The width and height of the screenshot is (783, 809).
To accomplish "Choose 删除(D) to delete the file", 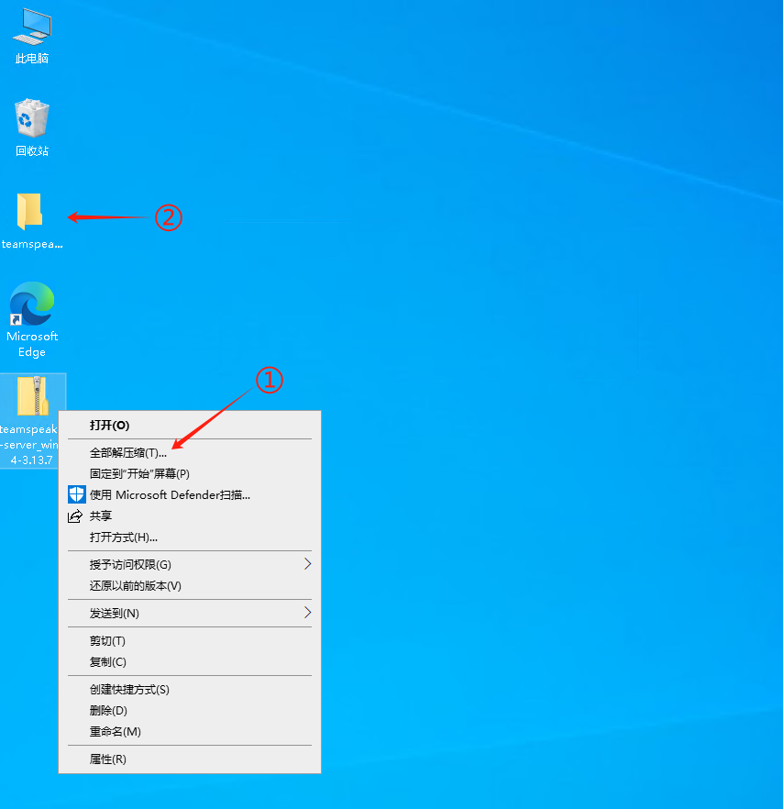I will click(190, 711).
